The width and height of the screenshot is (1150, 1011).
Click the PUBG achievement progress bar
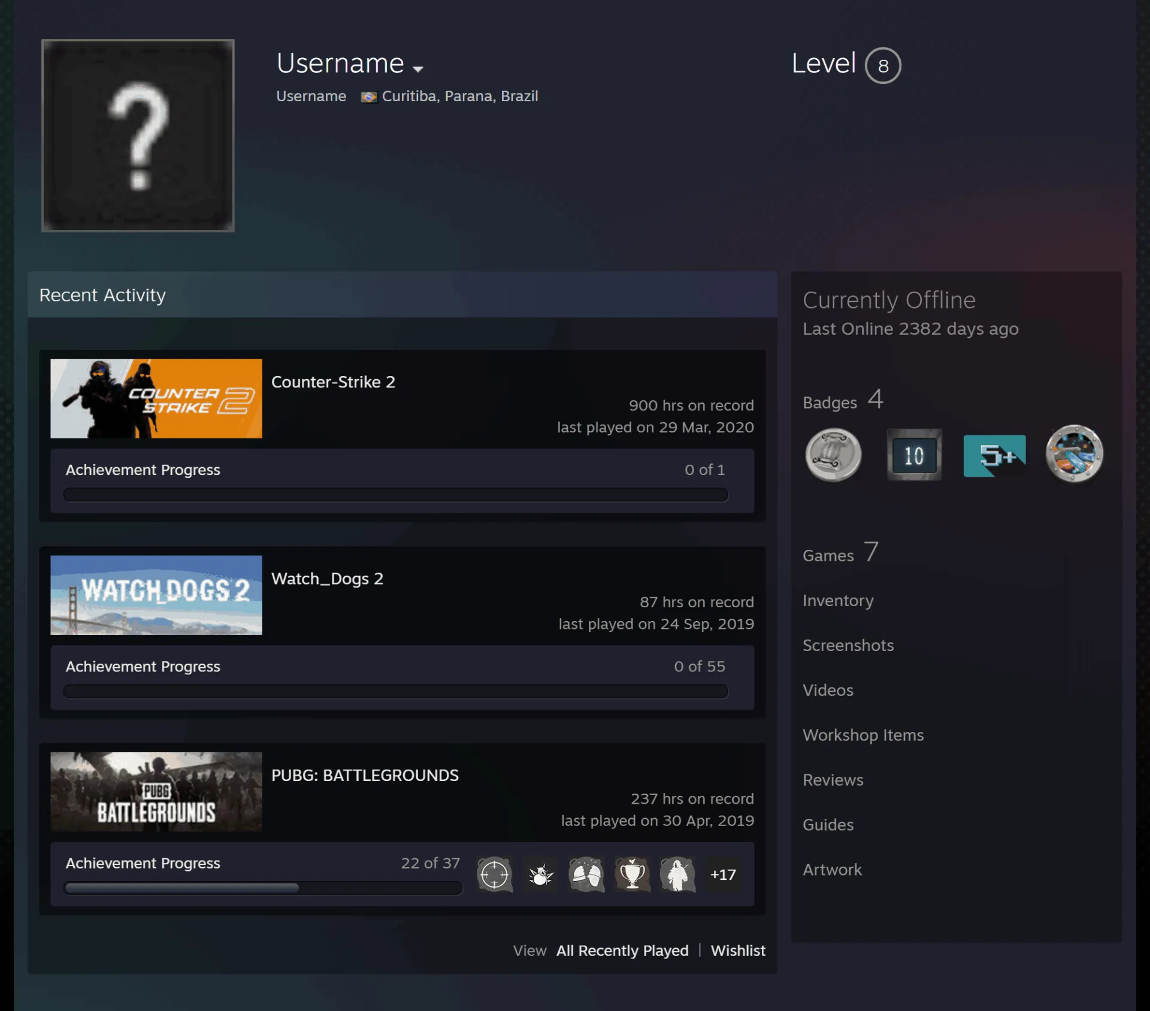(x=263, y=888)
